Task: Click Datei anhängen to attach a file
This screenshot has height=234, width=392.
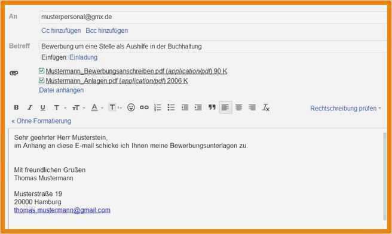Action: click(61, 90)
